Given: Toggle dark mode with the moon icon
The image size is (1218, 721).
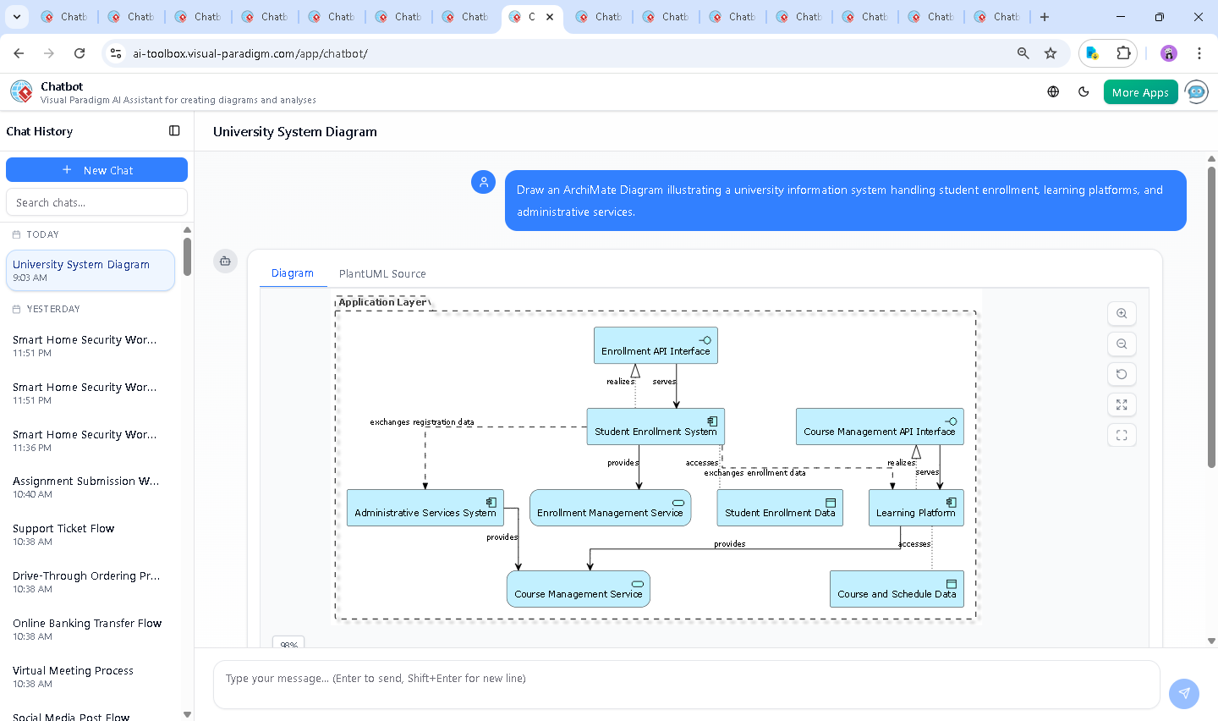Looking at the screenshot, I should coord(1084,91).
